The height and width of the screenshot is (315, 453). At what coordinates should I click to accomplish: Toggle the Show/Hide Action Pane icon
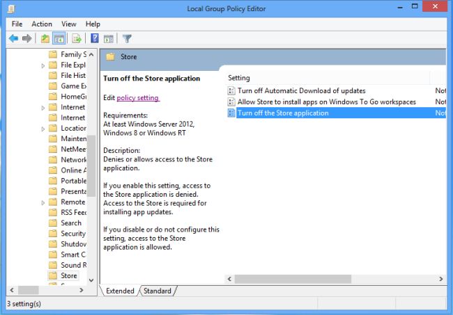coord(109,38)
